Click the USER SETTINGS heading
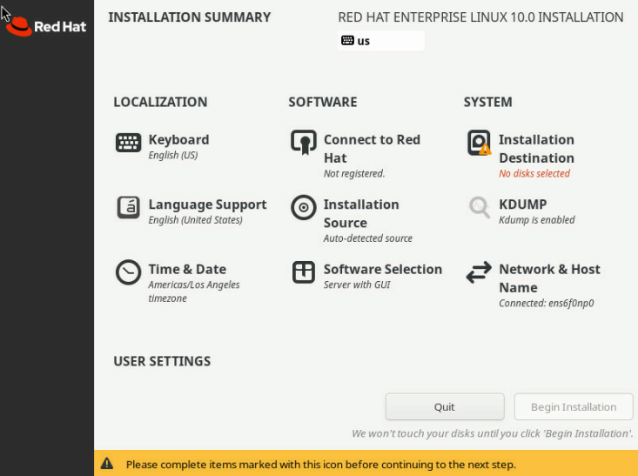This screenshot has width=638, height=476. coord(162,361)
